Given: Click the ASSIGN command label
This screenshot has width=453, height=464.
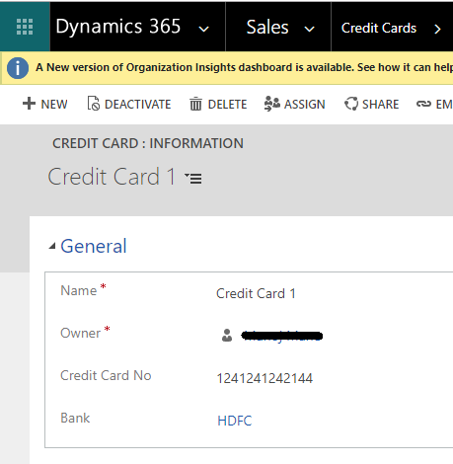Looking at the screenshot, I should 305,105.
